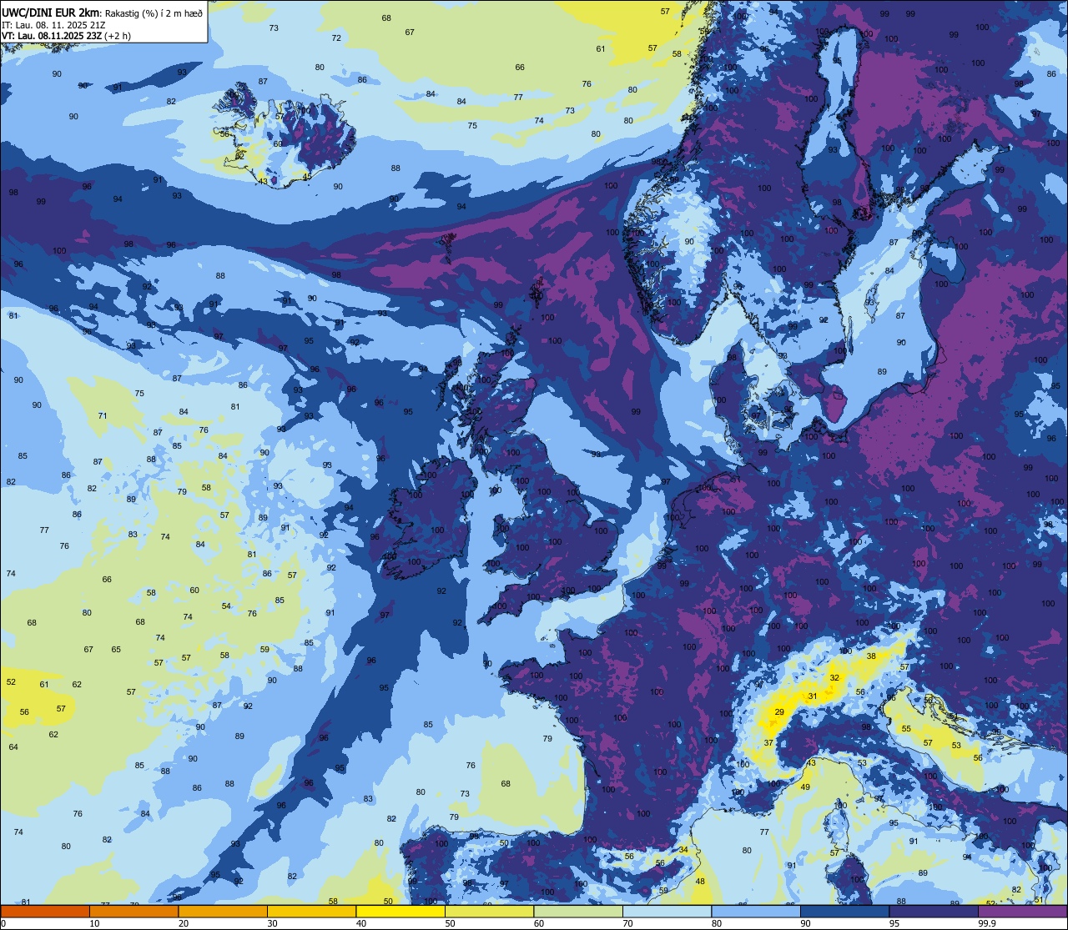Image resolution: width=1068 pixels, height=930 pixels.
Task: Click the humidity value '49' on the map
Action: click(x=805, y=787)
